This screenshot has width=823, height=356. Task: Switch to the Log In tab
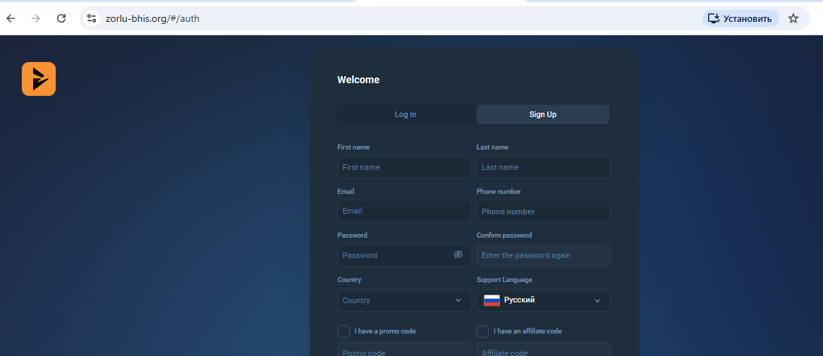pos(406,114)
